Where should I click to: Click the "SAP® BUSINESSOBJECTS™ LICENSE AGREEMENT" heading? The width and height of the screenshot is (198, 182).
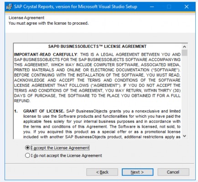(97, 47)
